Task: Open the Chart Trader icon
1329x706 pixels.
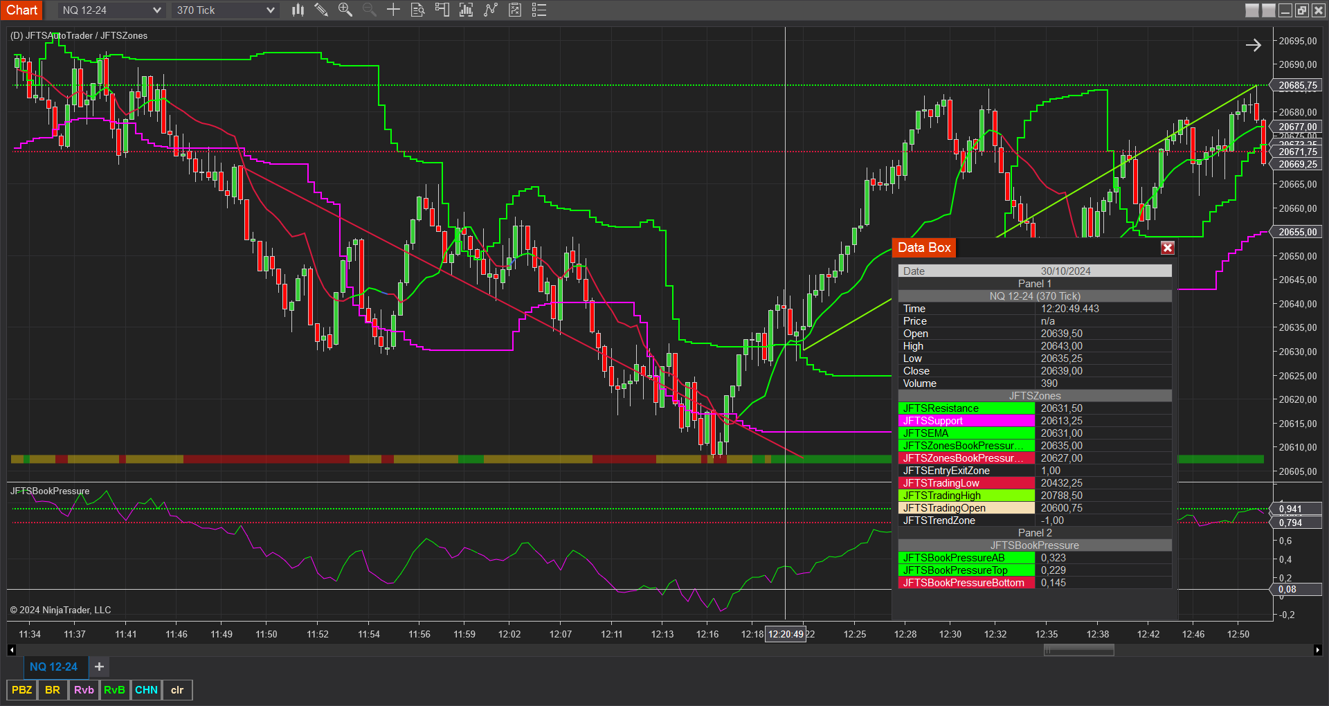Action: (442, 10)
